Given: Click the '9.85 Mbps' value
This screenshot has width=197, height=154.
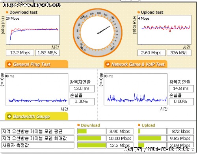Looking at the screenshot, I should tap(180, 138).
